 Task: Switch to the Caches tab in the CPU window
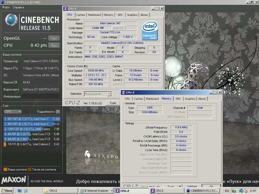coord(81,15)
